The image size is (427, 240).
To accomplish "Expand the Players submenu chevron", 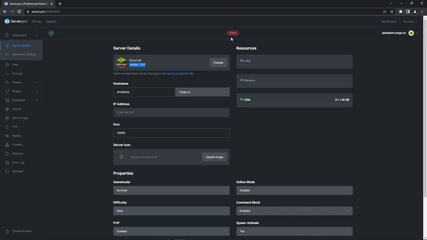I will (37, 83).
